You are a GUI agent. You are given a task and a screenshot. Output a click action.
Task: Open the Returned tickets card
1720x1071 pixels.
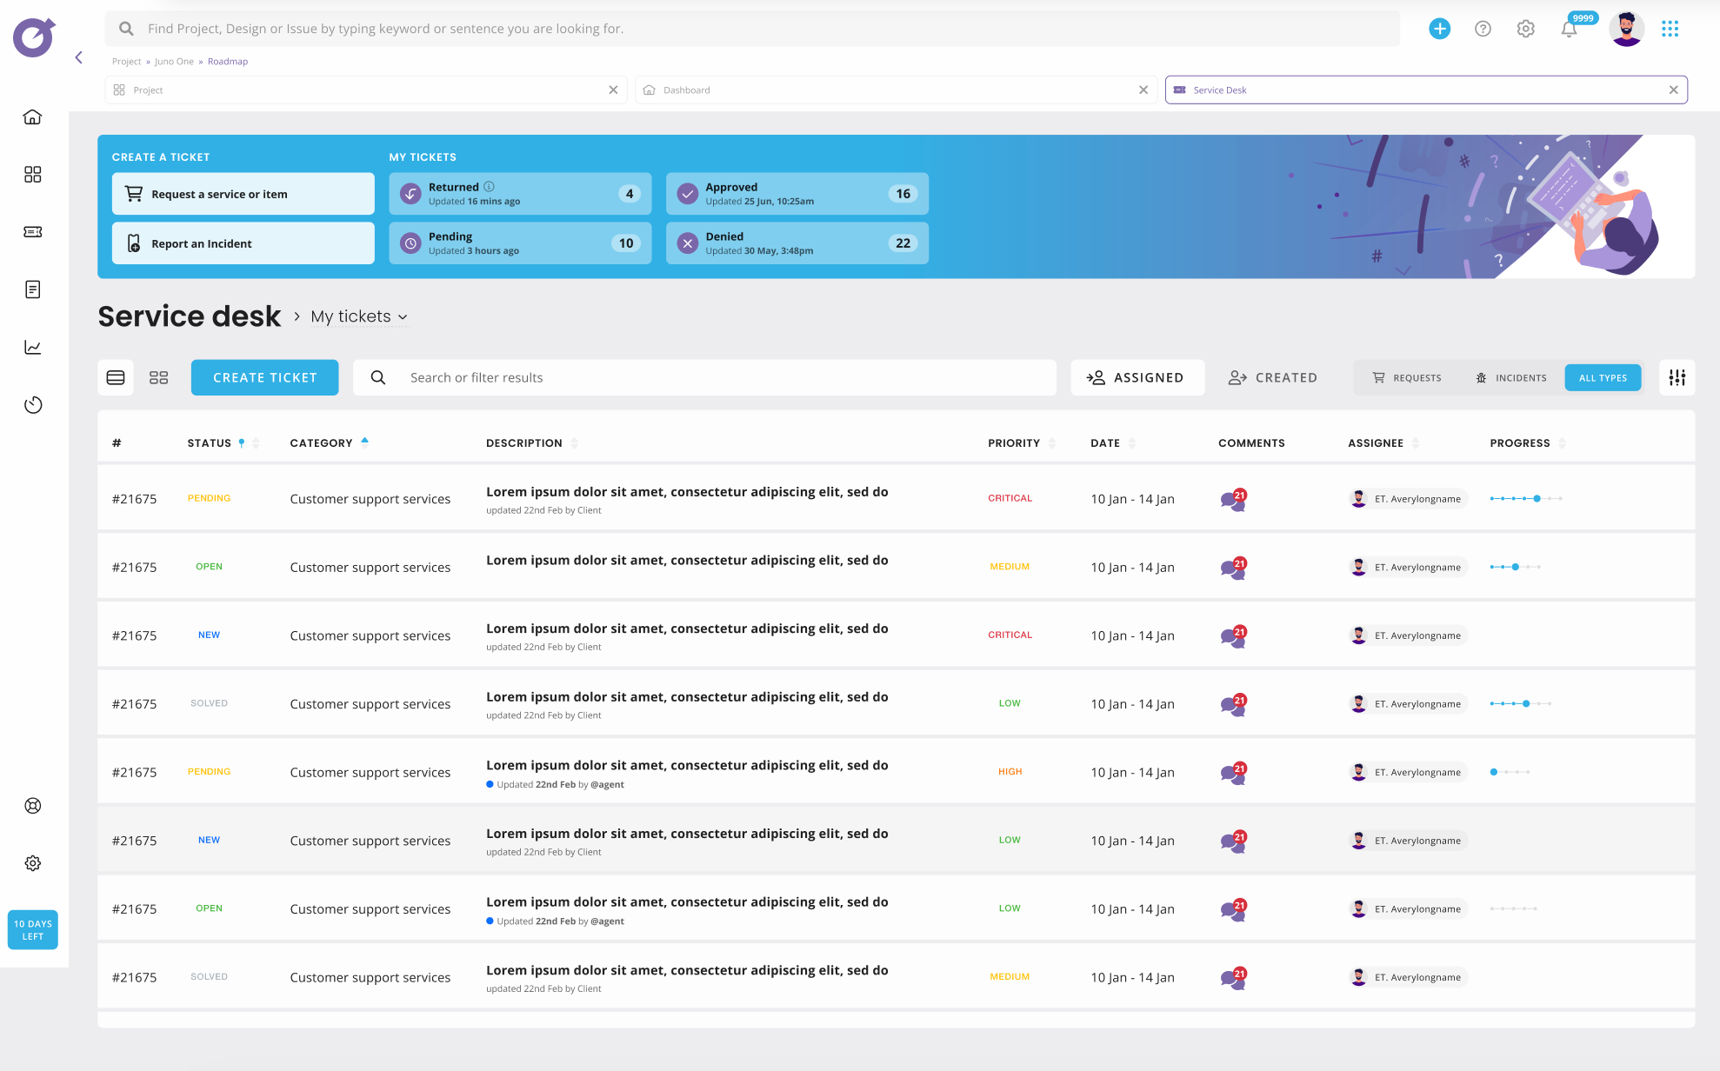(x=520, y=194)
